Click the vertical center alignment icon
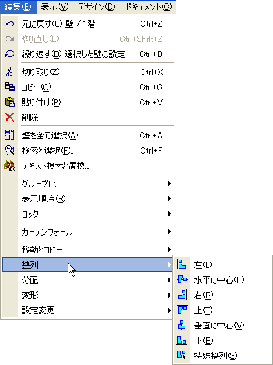Screen dimensions: 273x365 point(182,325)
